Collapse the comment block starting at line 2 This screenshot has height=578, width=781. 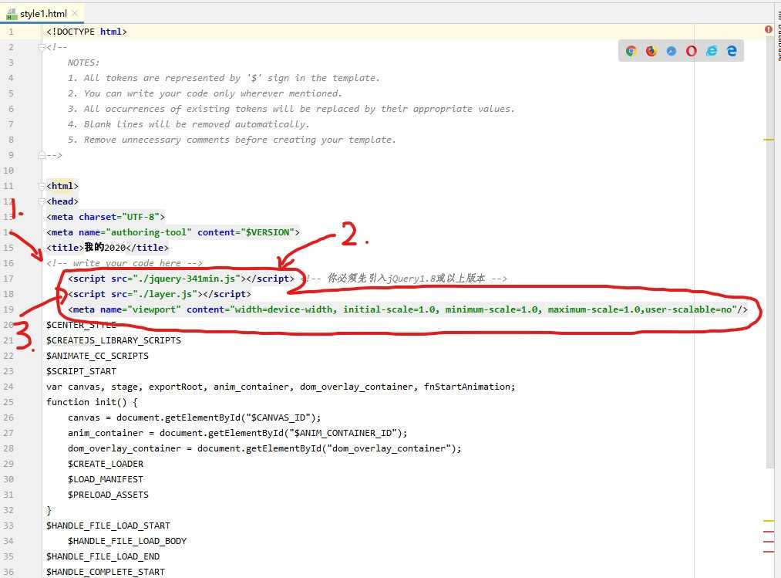pyautogui.click(x=42, y=47)
